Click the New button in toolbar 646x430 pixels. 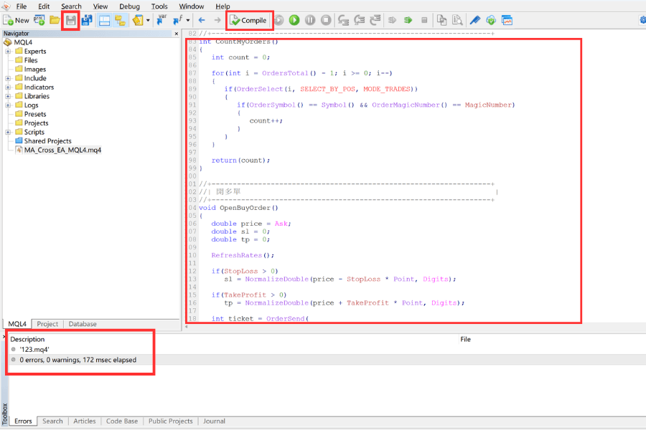point(17,20)
